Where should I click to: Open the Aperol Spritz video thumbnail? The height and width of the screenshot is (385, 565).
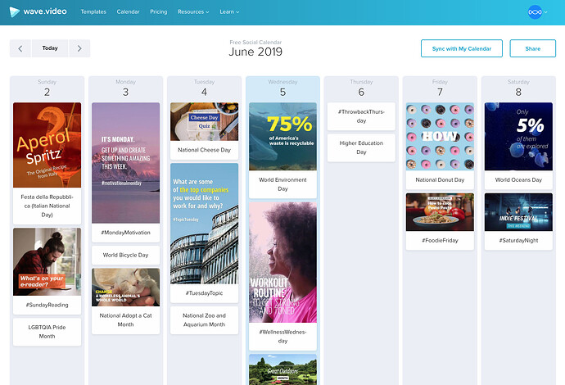[47, 145]
